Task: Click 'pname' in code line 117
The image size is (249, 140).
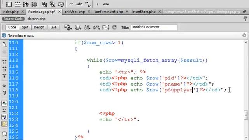Action: pos(172,84)
